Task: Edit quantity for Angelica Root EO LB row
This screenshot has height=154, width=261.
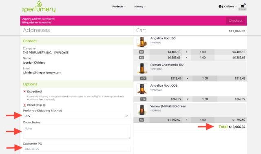Action: point(203,52)
